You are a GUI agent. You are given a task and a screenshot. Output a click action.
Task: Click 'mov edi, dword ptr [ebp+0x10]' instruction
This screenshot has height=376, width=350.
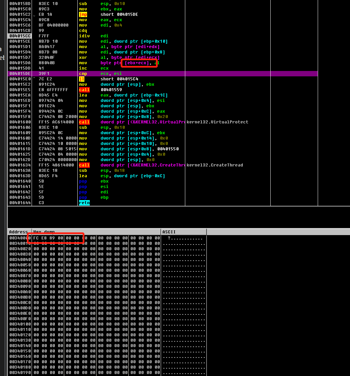coord(123,41)
